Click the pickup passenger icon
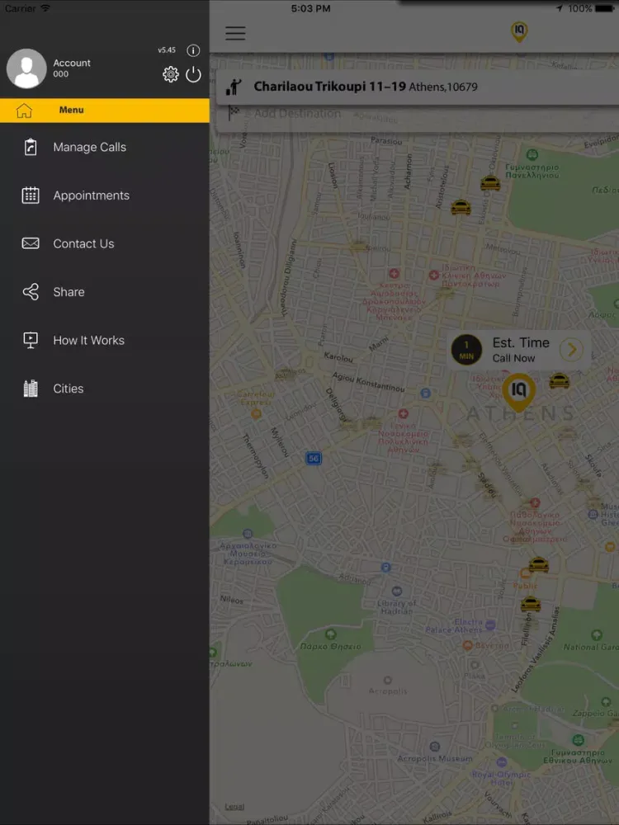619x825 pixels. (x=234, y=87)
